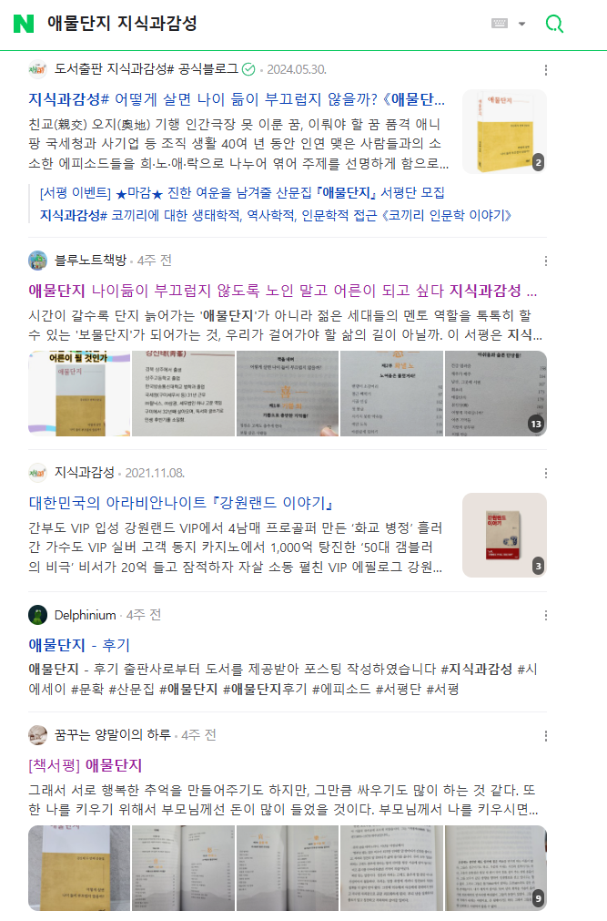Click the Delphinium frog profile avatar
The height and width of the screenshot is (921, 607).
coord(37,615)
